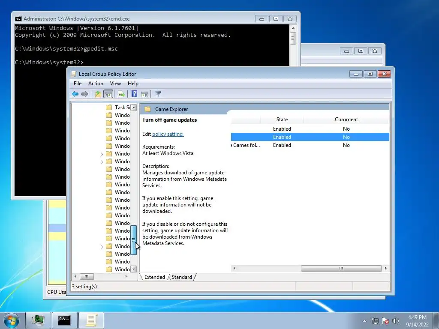Switch to Command Prompt taskbar button
This screenshot has width=439, height=329.
click(x=64, y=320)
